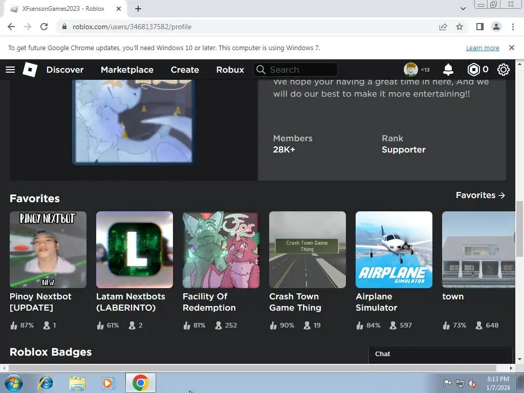Click the horizontal scrollbar thumb

[x=252, y=368]
